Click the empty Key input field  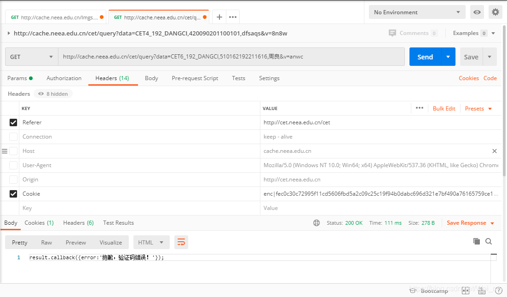point(140,208)
